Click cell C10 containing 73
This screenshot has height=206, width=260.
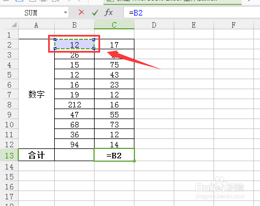tap(115, 124)
